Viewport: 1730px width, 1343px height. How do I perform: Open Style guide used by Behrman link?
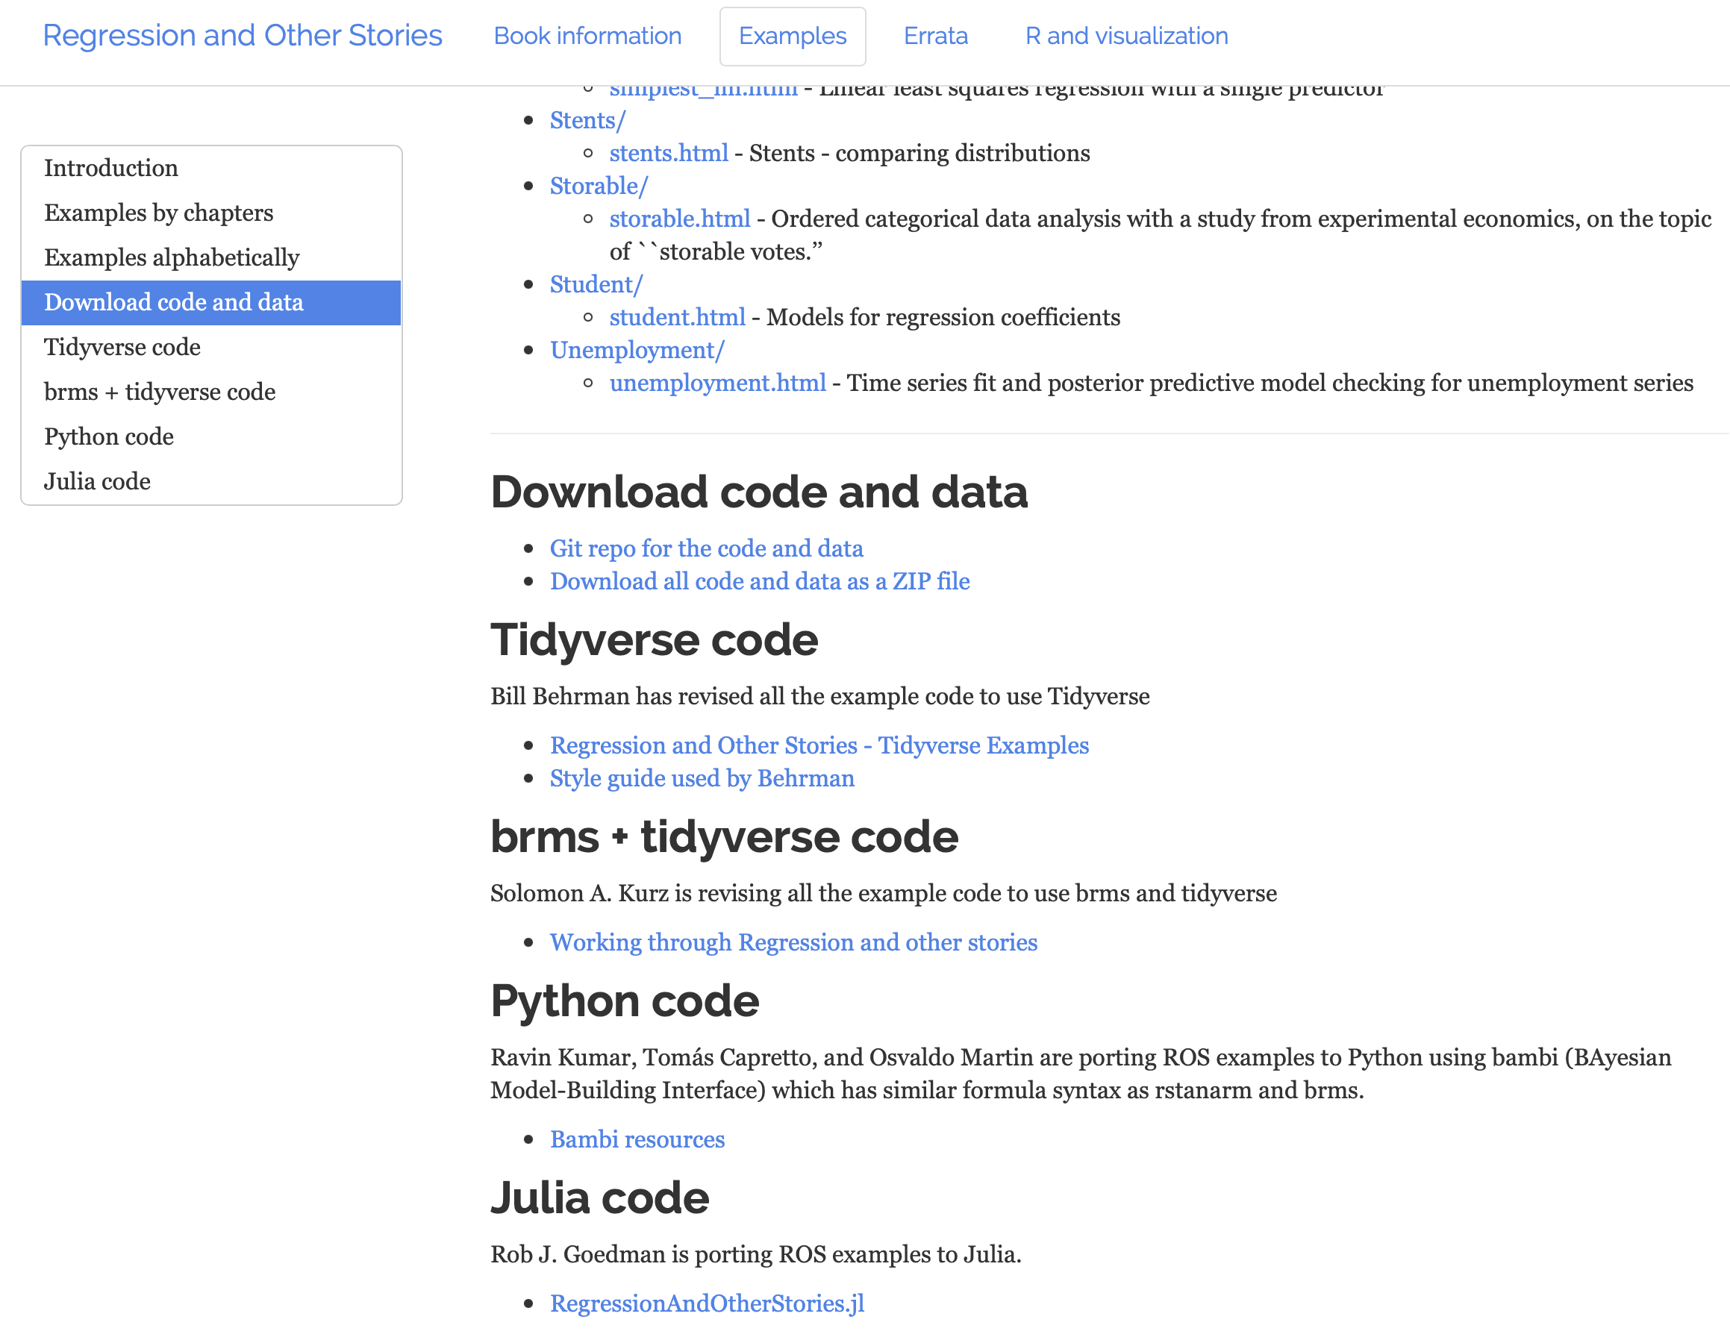click(702, 778)
